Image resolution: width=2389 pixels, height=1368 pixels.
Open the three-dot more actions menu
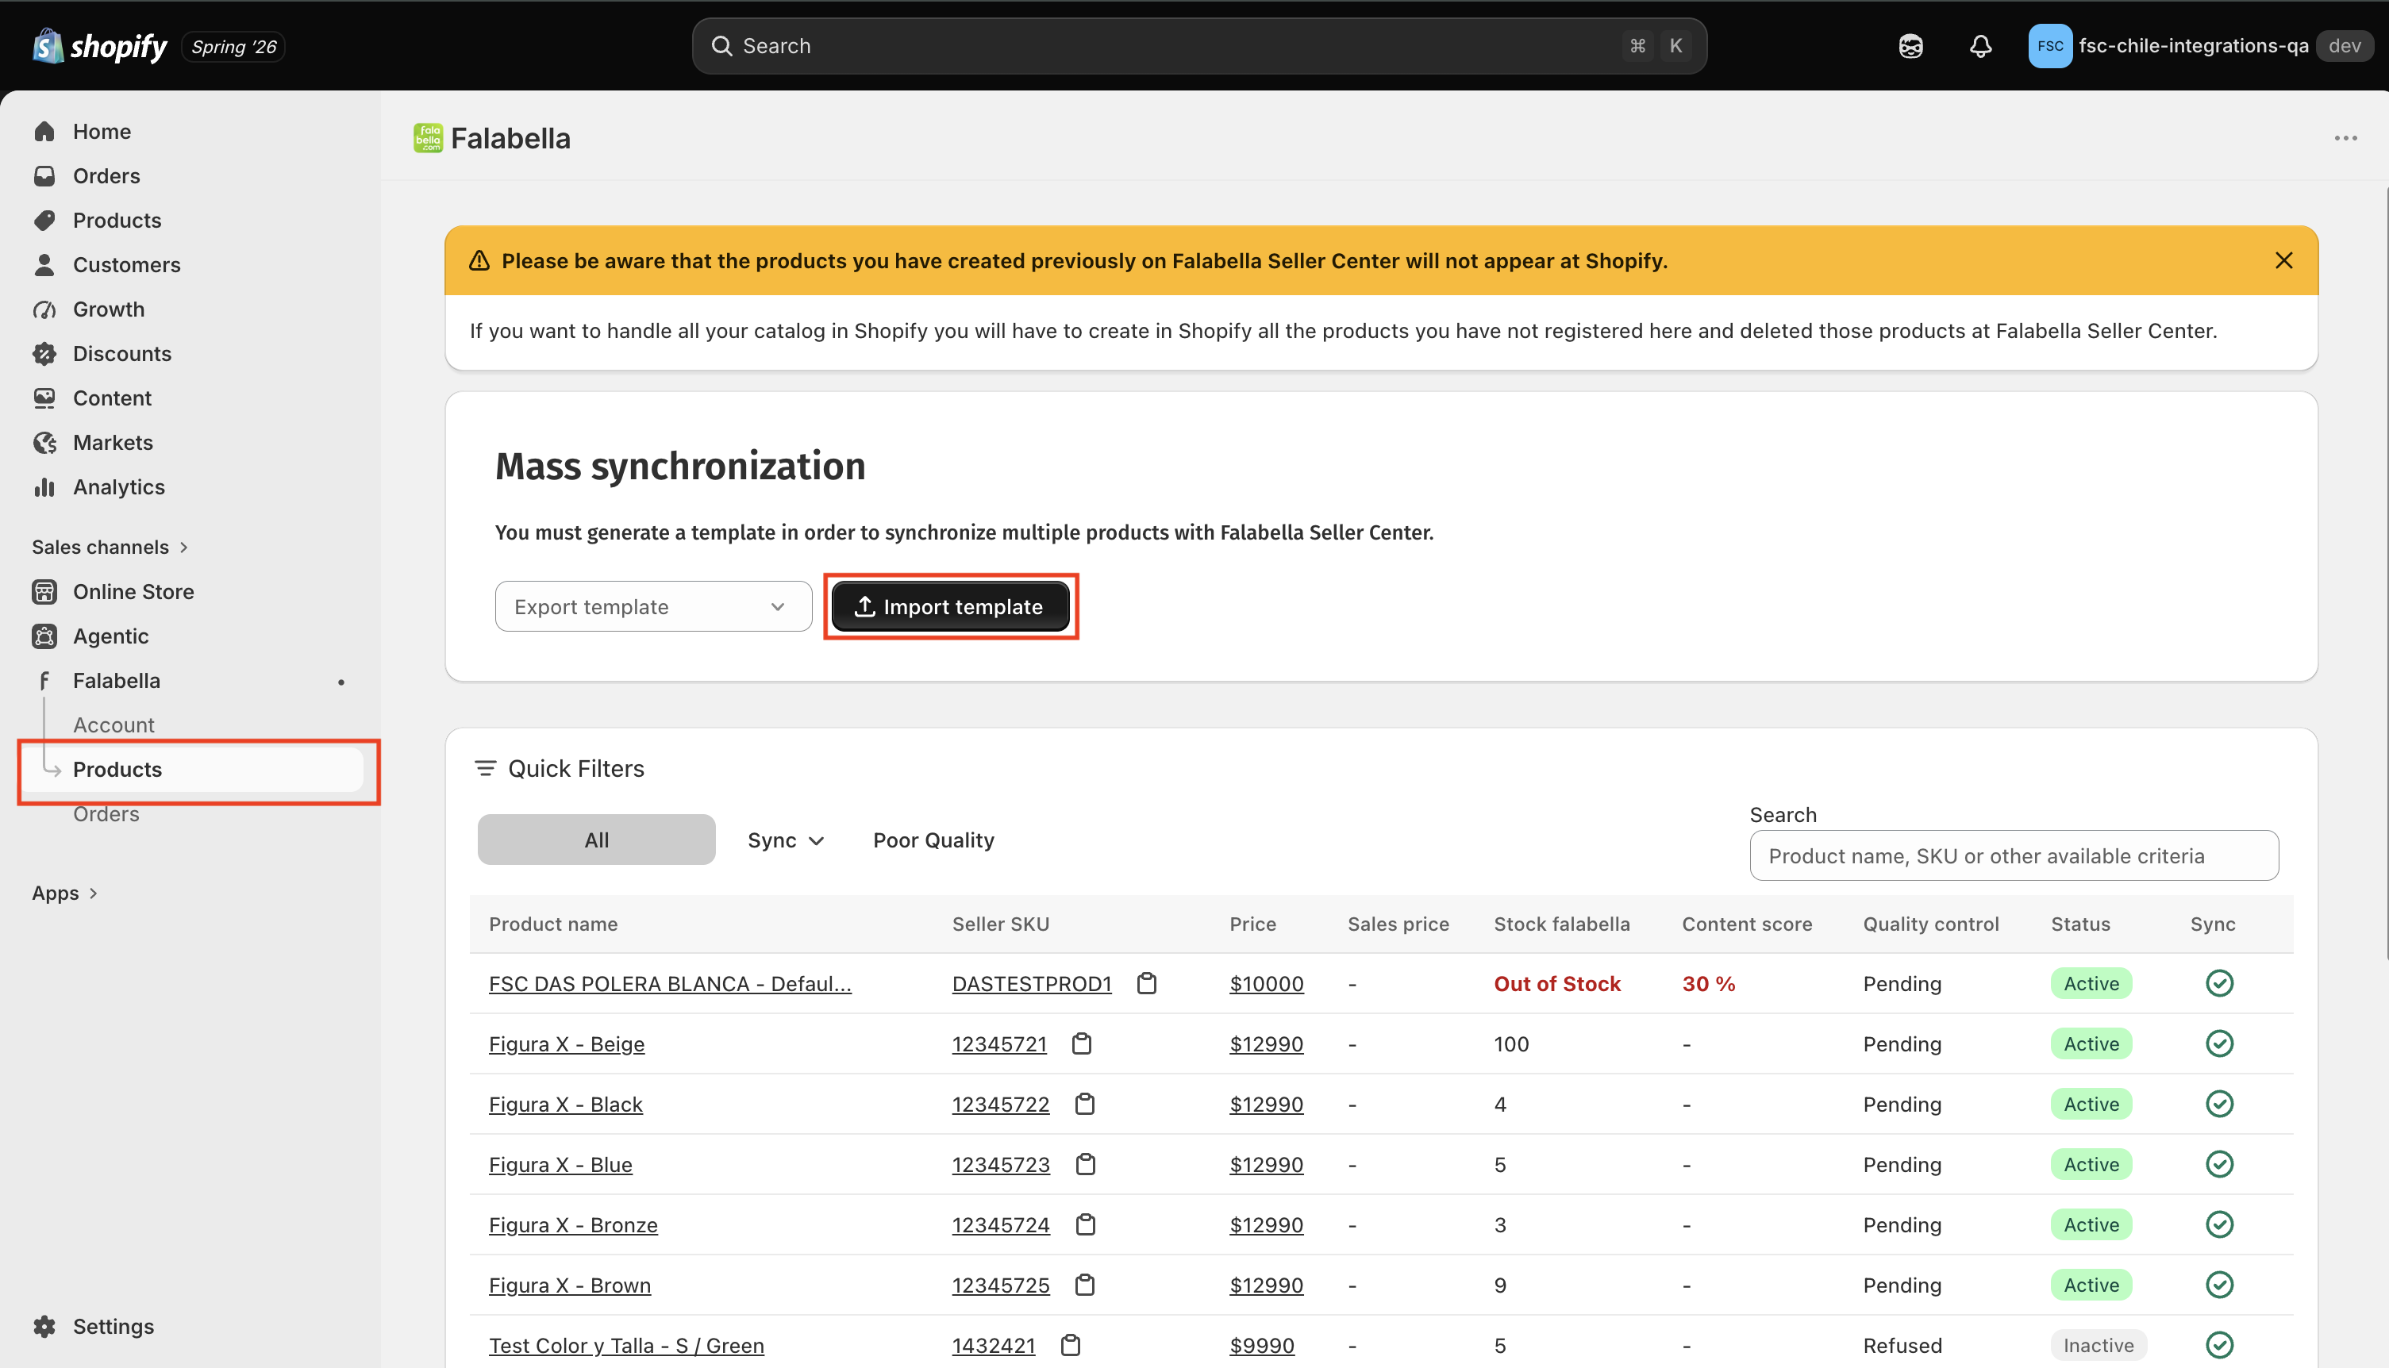pos(2345,138)
